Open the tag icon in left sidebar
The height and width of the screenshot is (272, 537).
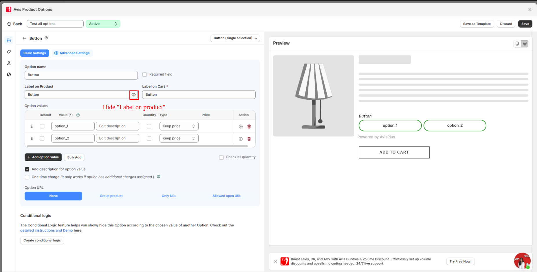[9, 52]
